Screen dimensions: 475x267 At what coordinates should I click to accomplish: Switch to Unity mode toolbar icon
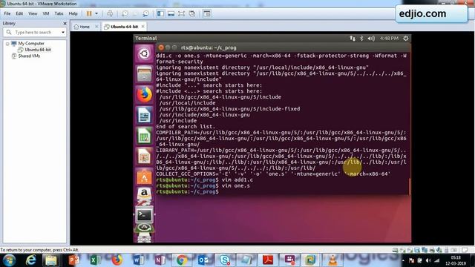pos(192,13)
